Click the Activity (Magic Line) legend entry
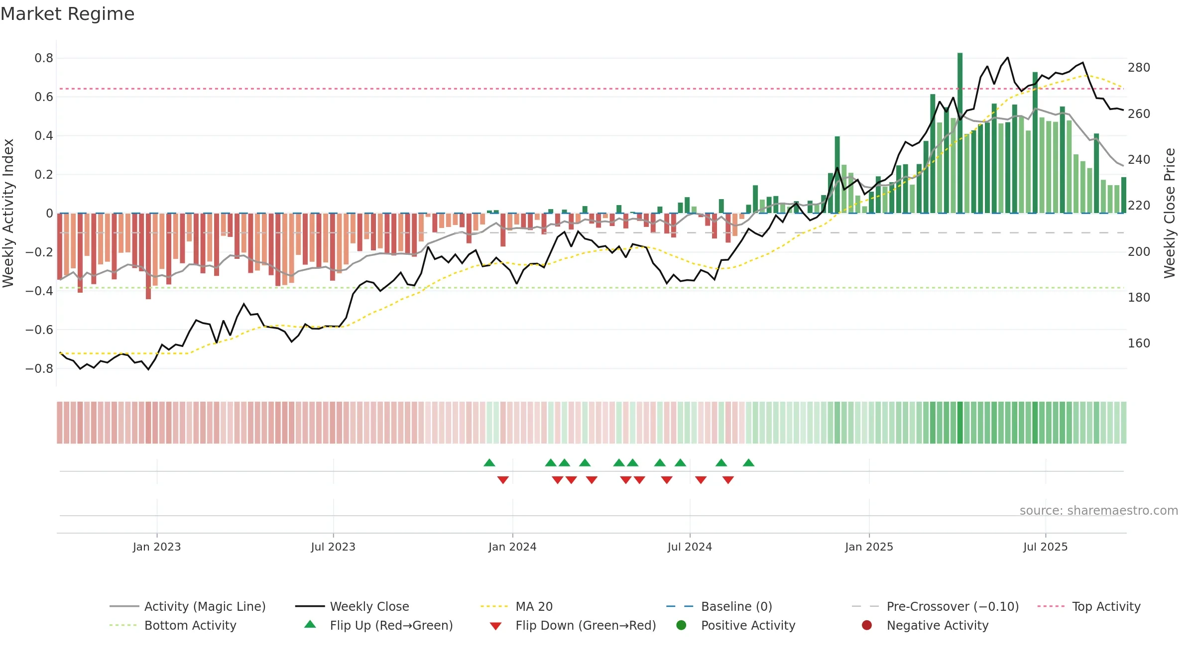 (x=188, y=606)
